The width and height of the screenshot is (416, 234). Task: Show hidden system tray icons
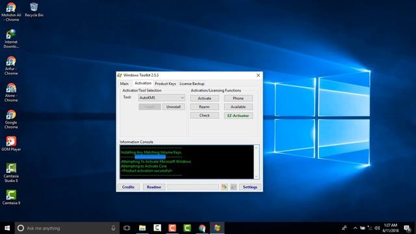click(356, 228)
